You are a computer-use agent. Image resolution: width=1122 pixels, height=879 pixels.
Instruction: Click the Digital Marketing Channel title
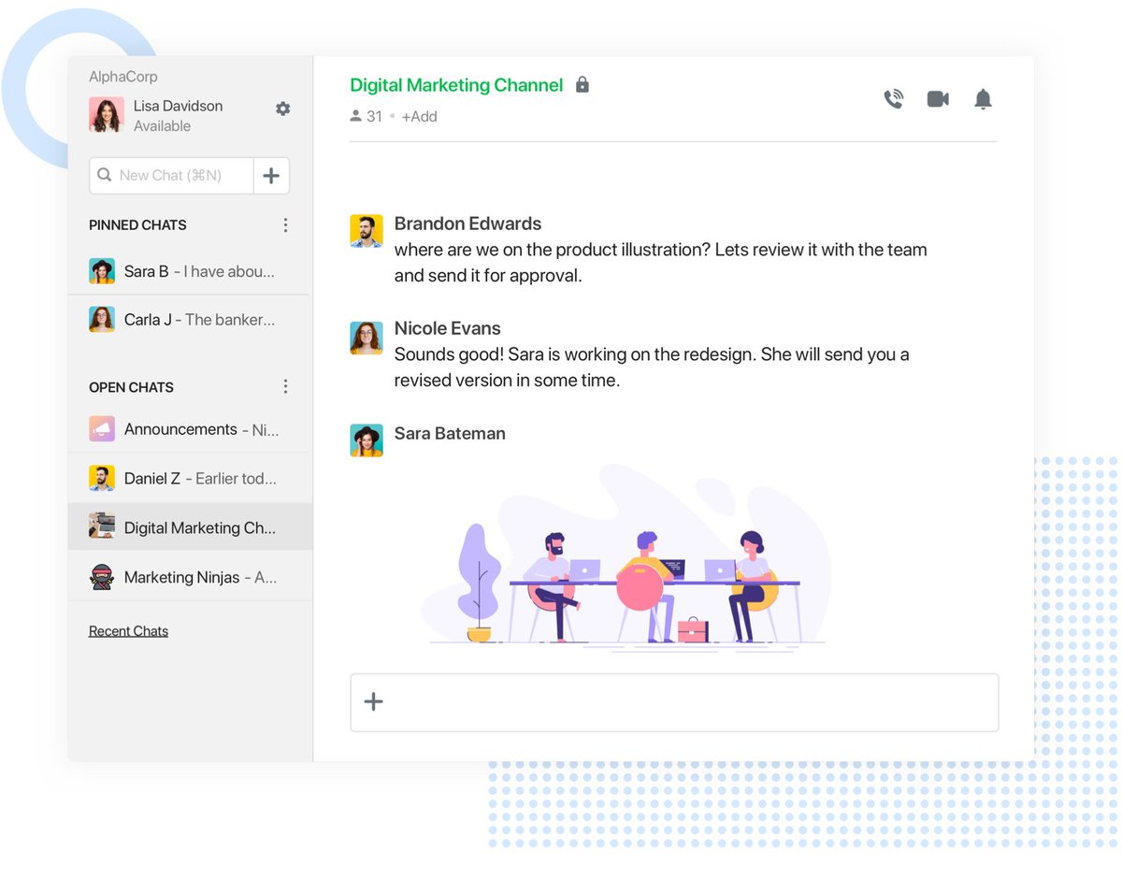pyautogui.click(x=456, y=85)
